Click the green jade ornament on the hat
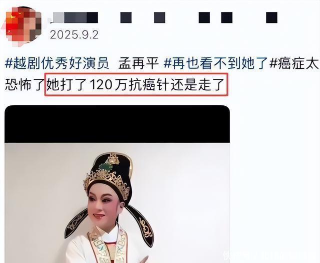 pos(105,168)
